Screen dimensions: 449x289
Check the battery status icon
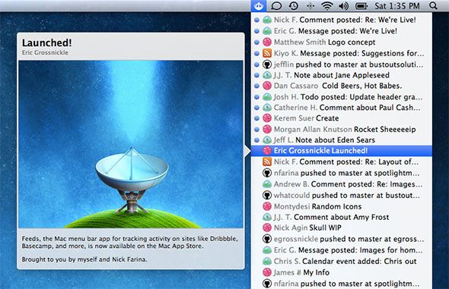[x=361, y=6]
